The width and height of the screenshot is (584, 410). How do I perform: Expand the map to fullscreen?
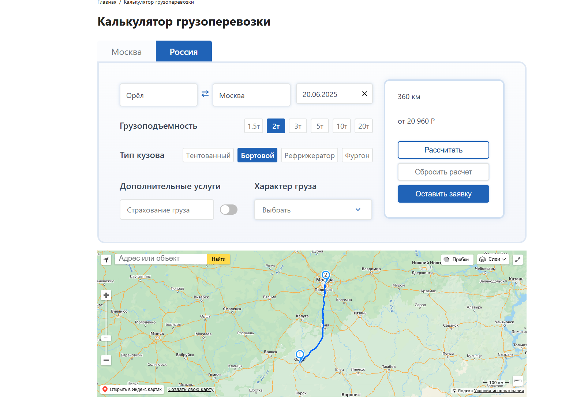pos(518,259)
